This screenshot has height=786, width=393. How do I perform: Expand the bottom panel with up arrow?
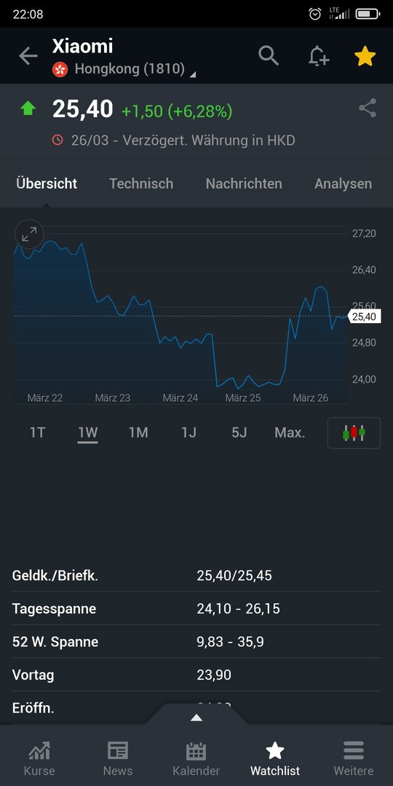[x=196, y=718]
